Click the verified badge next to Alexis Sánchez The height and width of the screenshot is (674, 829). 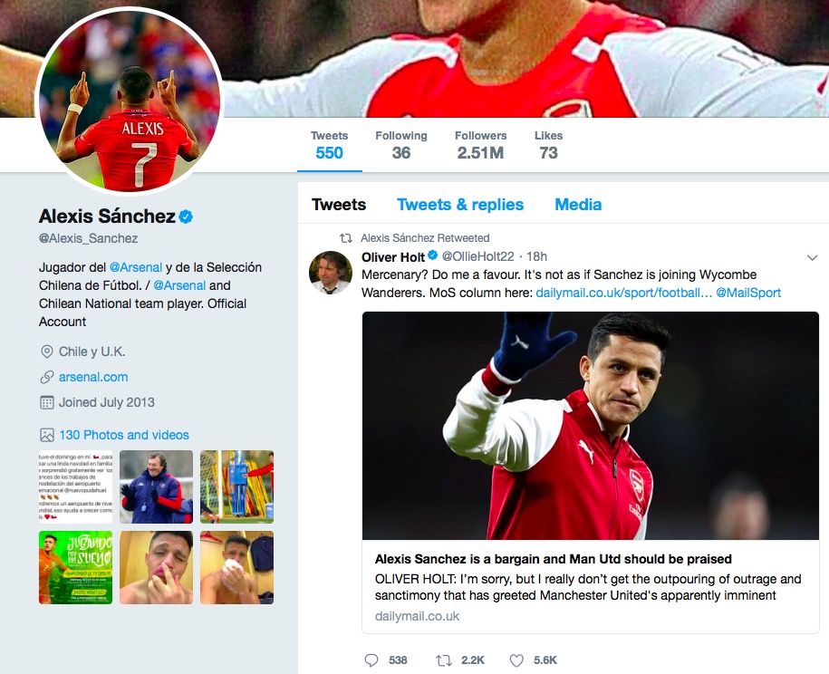[x=186, y=217]
